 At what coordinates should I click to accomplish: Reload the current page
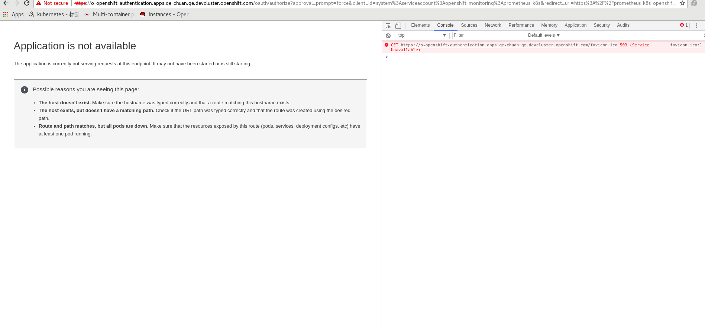tap(27, 3)
